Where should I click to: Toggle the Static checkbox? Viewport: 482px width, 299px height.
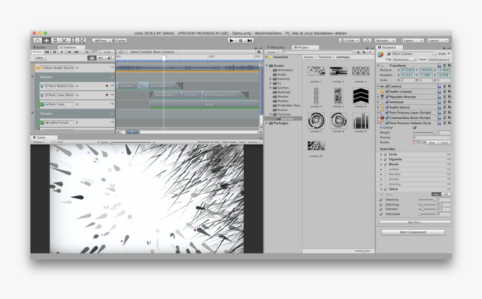click(x=435, y=54)
